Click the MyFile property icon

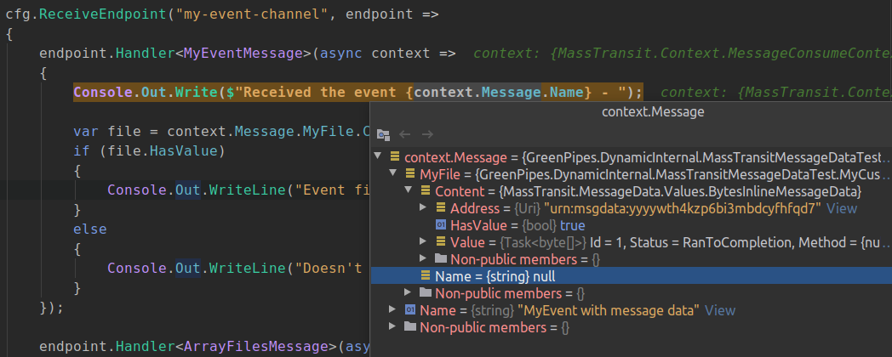tap(409, 174)
